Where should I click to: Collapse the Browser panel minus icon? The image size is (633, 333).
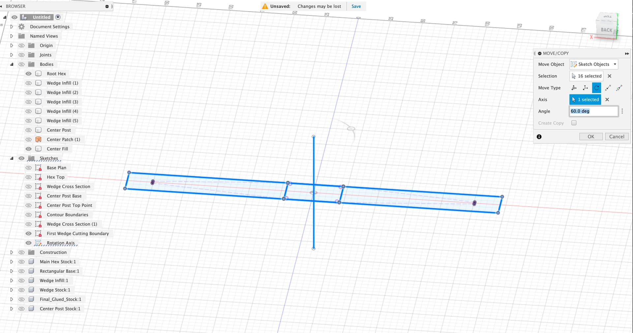(x=107, y=7)
